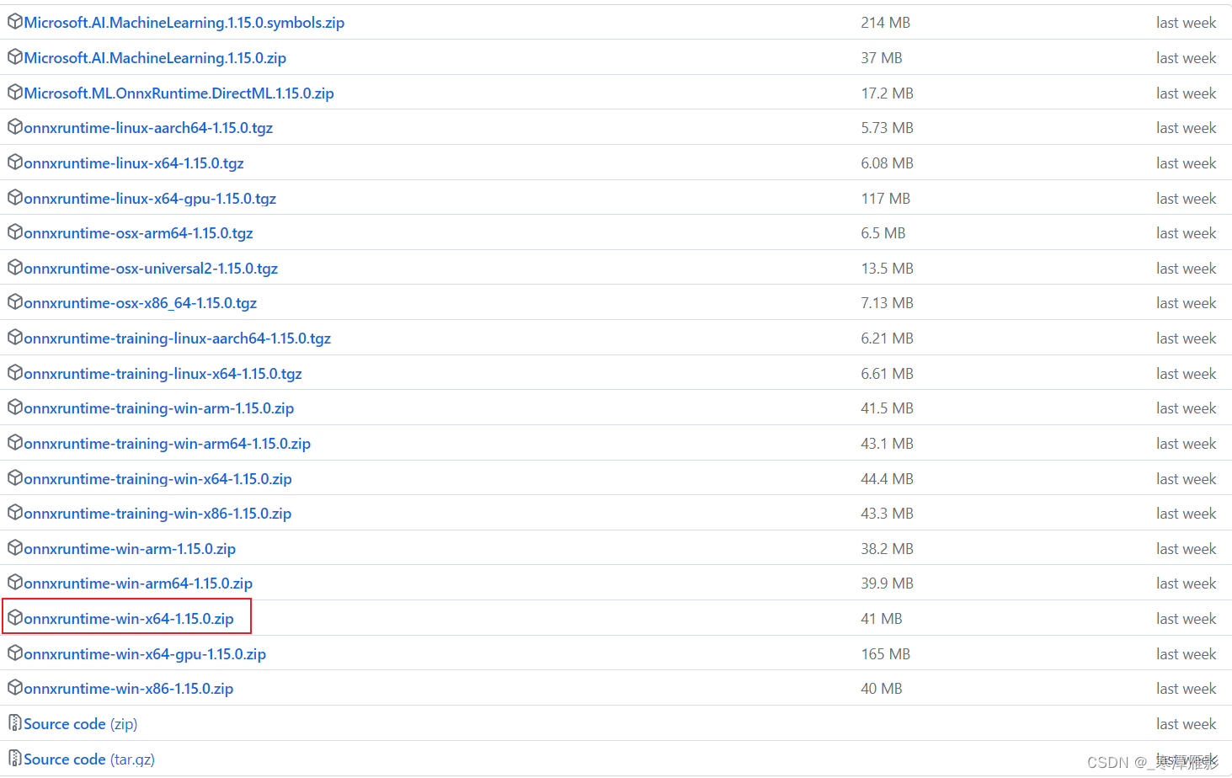Viewport: 1232px width, 778px height.
Task: Open the onnxruntime-osx-x86_64-1.15.0.tgz link
Action: point(141,303)
